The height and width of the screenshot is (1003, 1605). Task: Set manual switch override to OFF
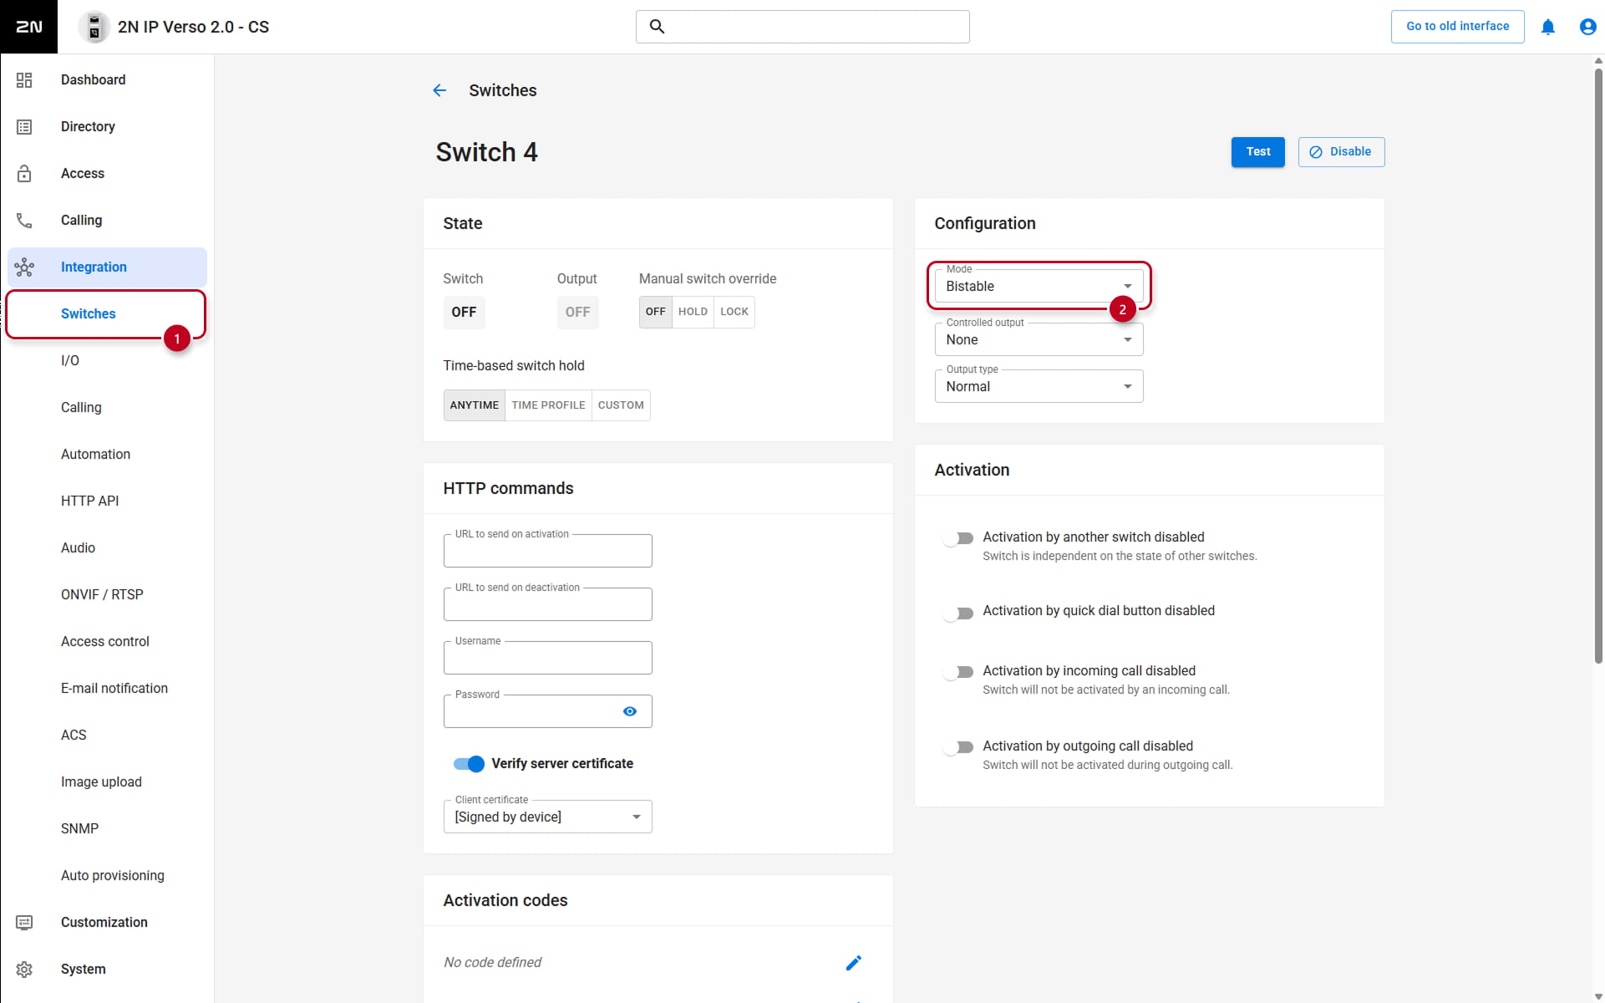[656, 312]
